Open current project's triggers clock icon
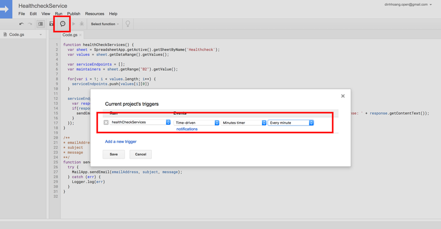Viewport: 441px width, 229px height. [x=63, y=24]
